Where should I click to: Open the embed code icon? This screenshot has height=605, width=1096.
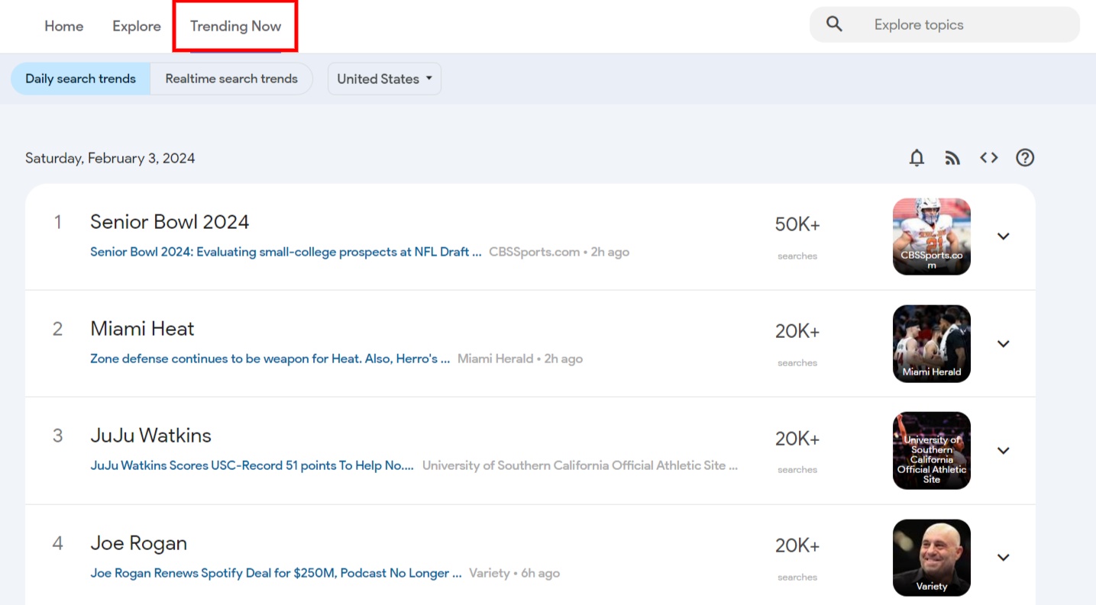[989, 158]
